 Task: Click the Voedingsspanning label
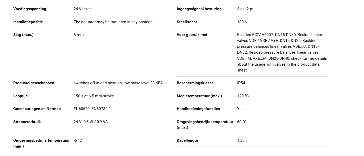pos(30,9)
